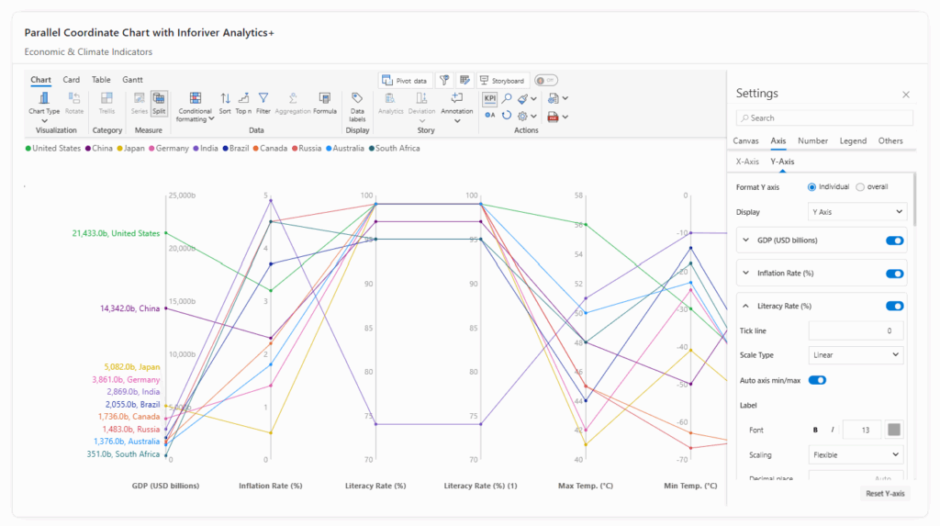This screenshot has width=940, height=526.
Task: Click the Filter funnel icon
Action: tap(263, 103)
